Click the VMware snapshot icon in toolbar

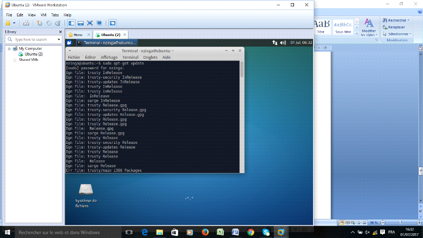pyautogui.click(x=40, y=23)
